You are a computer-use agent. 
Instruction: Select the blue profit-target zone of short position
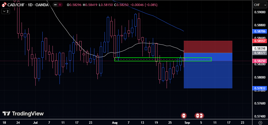pyautogui.click(x=208, y=70)
